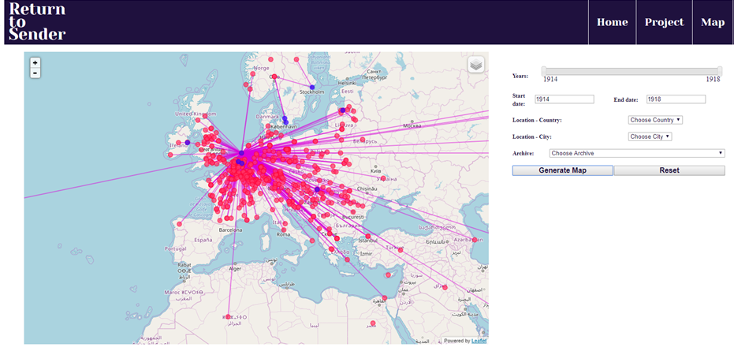
Task: Click the Portugal map label
Action: pyautogui.click(x=176, y=248)
